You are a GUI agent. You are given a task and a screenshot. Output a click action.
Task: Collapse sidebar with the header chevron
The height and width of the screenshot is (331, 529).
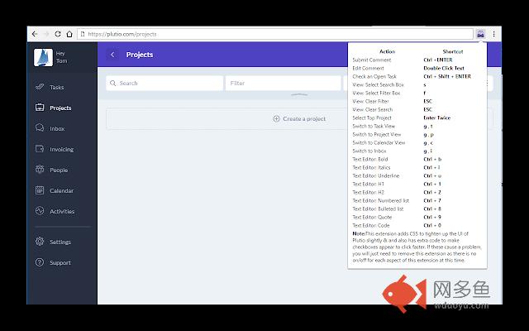point(112,55)
